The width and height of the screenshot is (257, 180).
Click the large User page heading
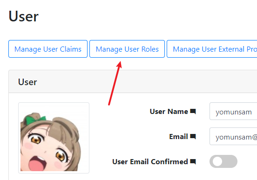(23, 16)
